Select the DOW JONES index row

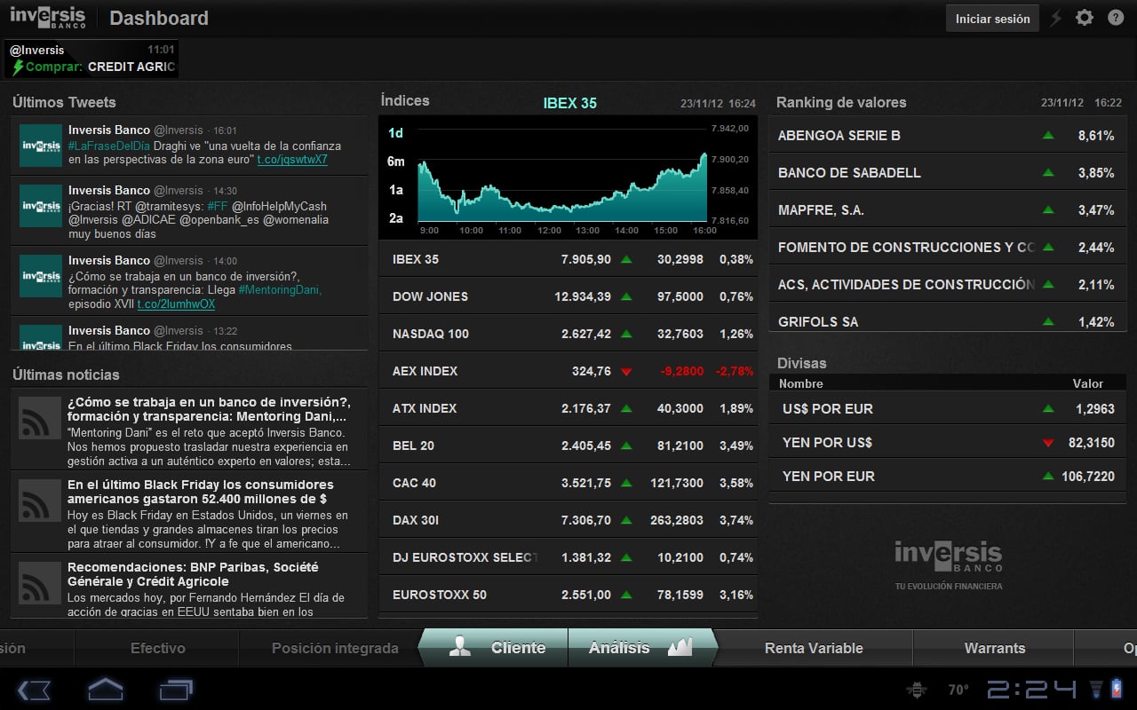coord(568,296)
